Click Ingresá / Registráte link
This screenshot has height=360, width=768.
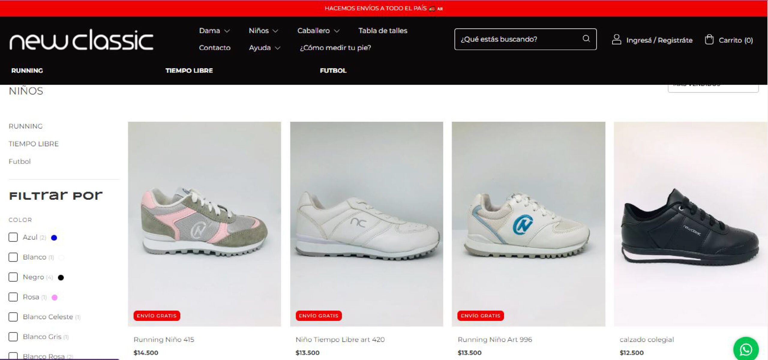coord(659,40)
